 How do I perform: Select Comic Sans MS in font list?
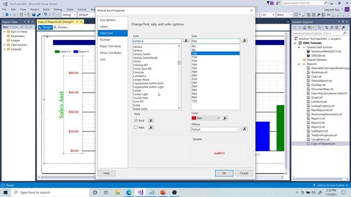click(143, 69)
